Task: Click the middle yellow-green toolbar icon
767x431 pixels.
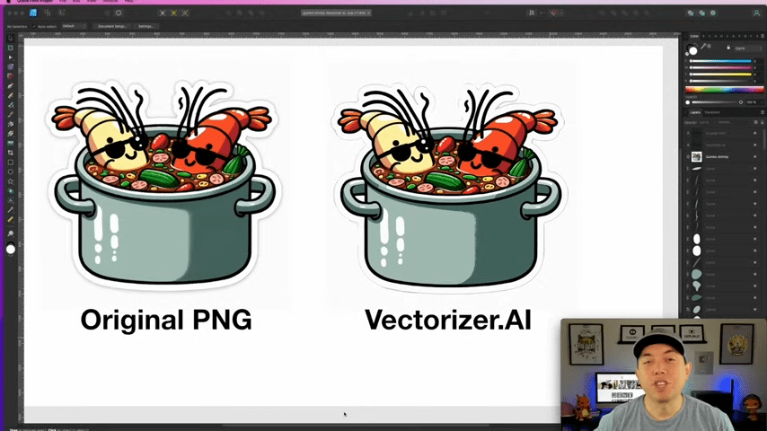Action: 173,13
